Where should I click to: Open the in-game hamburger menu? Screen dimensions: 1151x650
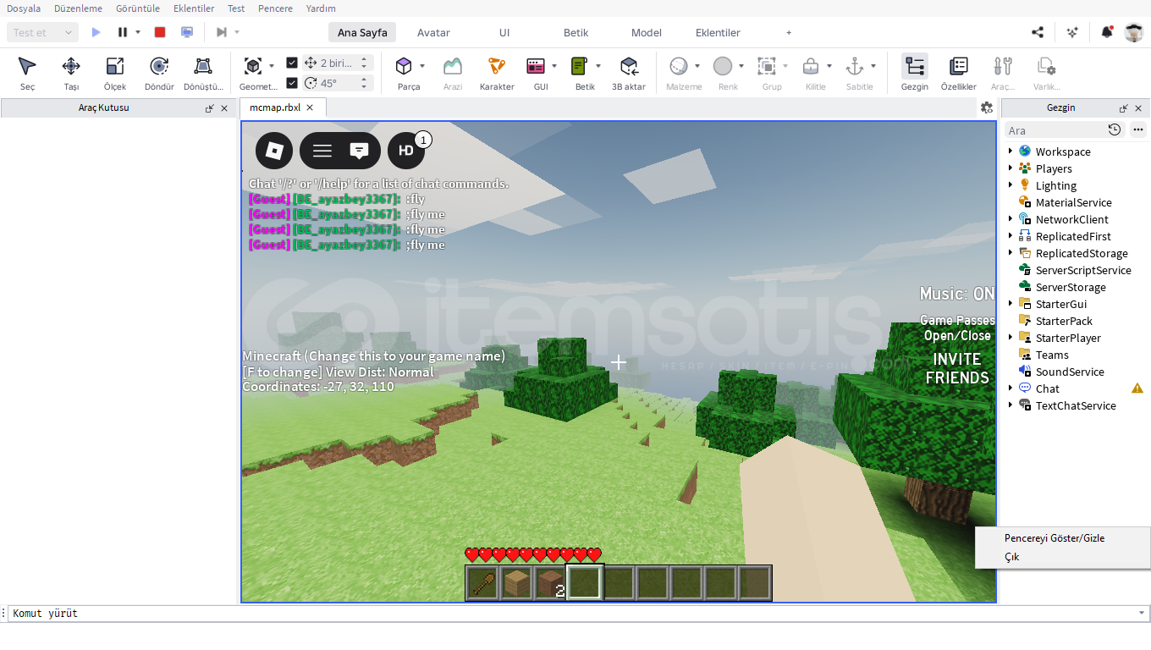tap(322, 151)
